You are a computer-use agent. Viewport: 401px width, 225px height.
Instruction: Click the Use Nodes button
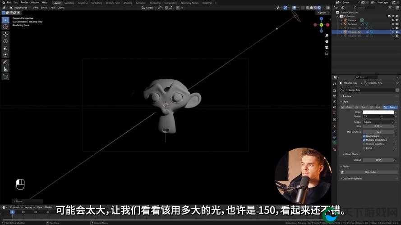[370, 172]
